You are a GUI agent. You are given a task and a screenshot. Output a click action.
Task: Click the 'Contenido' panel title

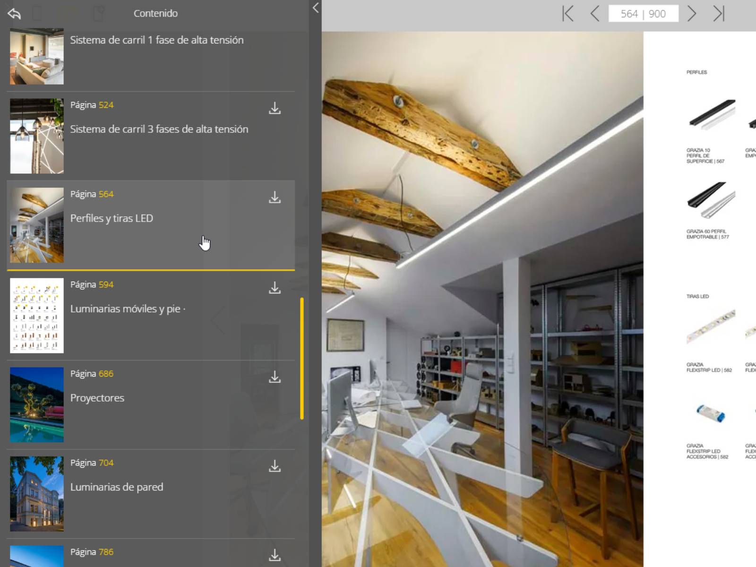point(155,13)
